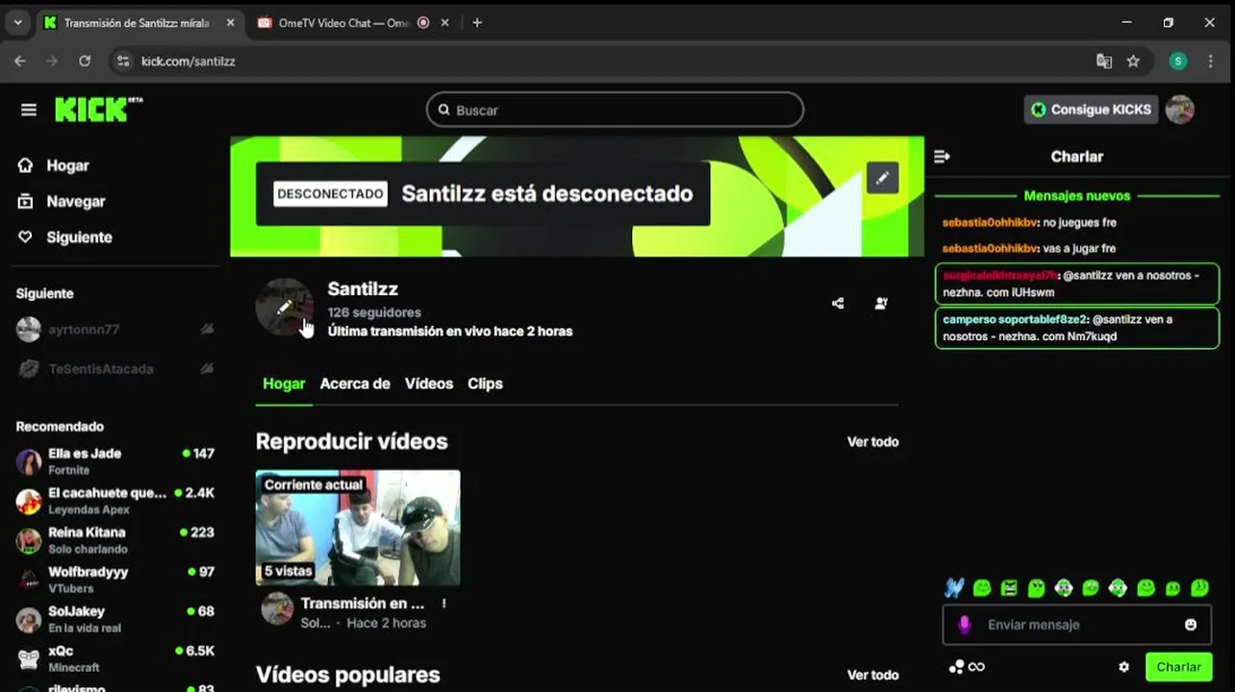Click the three-dots points icon below chat input
This screenshot has width=1235, height=692.
[956, 667]
